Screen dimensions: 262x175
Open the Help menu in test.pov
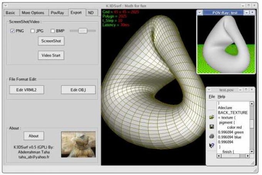[222, 97]
